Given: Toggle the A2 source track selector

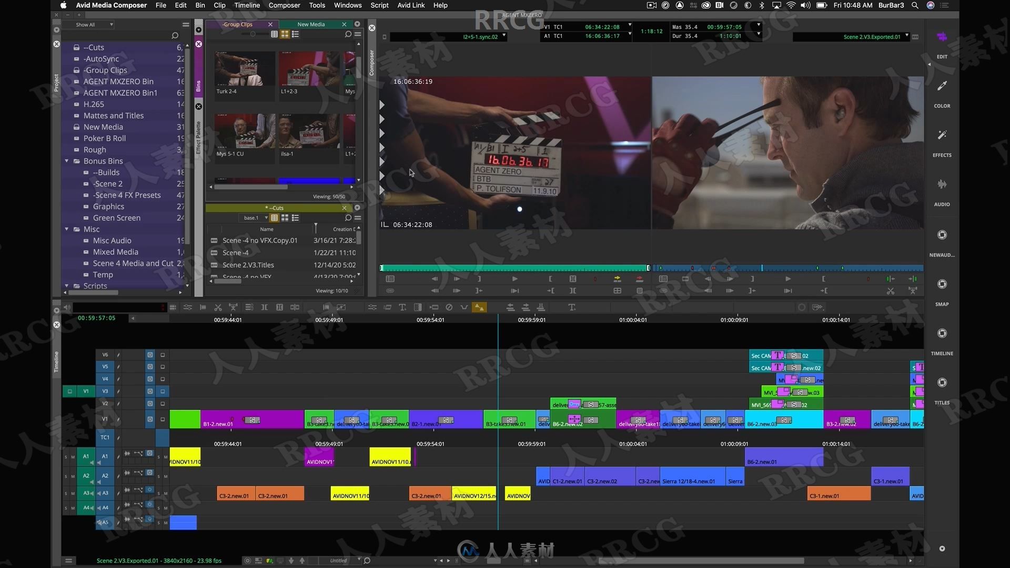Looking at the screenshot, I should point(86,475).
